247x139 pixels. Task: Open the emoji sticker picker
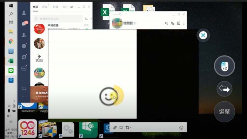(x=181, y=128)
